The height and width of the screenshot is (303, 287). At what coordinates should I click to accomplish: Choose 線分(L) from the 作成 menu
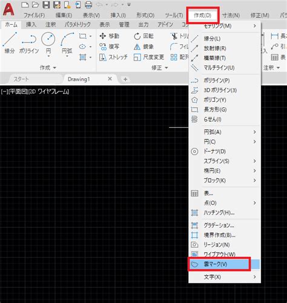pyautogui.click(x=225, y=39)
